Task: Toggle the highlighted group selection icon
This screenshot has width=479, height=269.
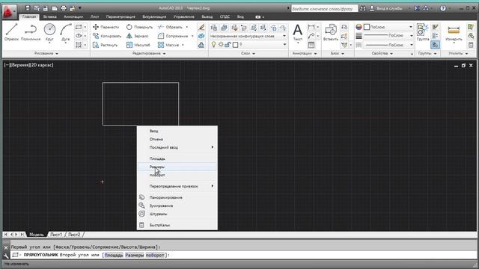Action: tap(435, 45)
